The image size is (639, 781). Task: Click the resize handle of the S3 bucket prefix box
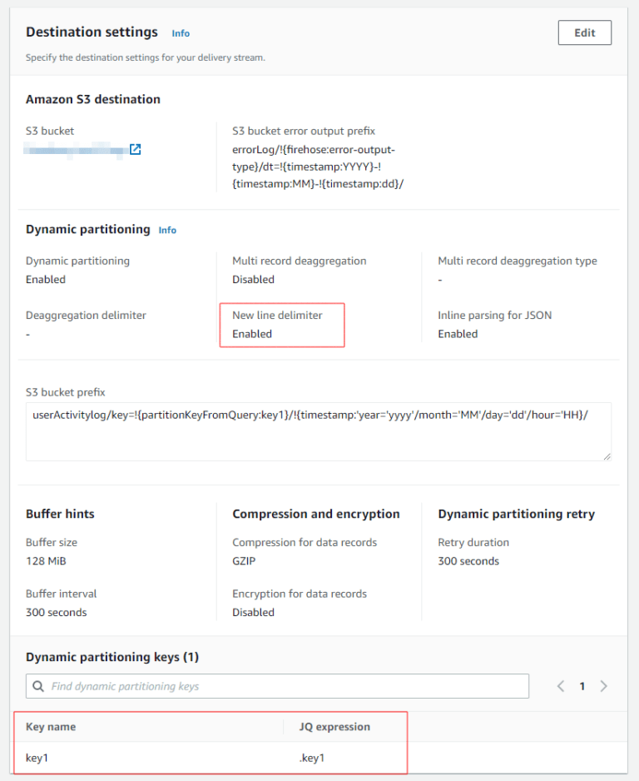608,456
